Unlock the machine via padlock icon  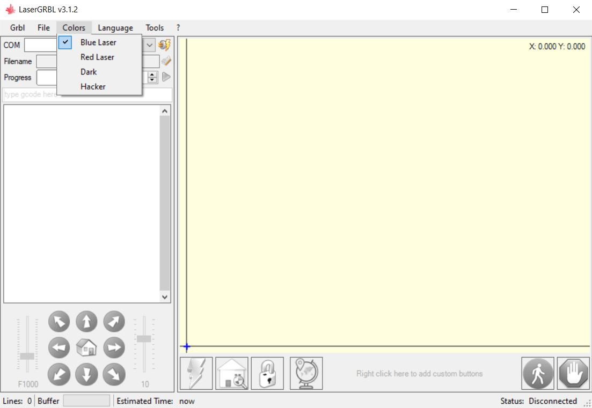pos(267,373)
